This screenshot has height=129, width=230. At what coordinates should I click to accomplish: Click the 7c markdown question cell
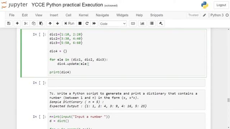point(126,100)
